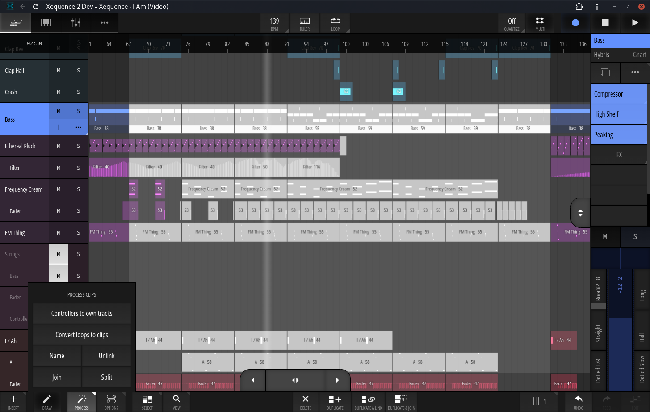650x412 pixels.
Task: Select Name in Process Clips menu
Action: click(x=57, y=356)
